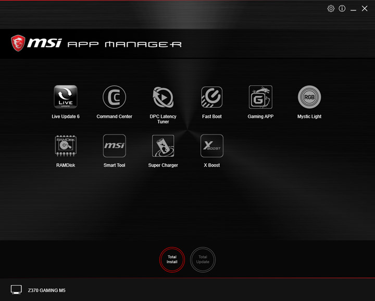The height and width of the screenshot is (301, 375).
Task: Open the RAMDisk chip icon
Action: [x=66, y=146]
